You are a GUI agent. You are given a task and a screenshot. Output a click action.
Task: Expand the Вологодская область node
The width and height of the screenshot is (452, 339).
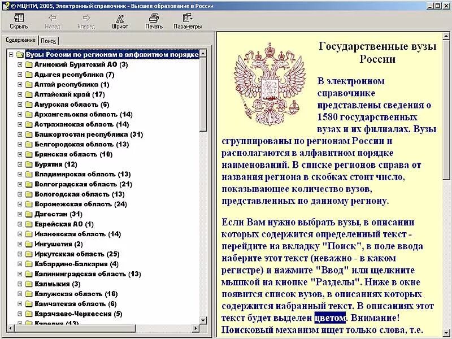[x=20, y=194]
